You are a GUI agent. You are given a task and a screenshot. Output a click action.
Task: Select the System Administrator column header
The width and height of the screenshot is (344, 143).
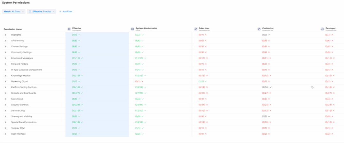coord(146,28)
